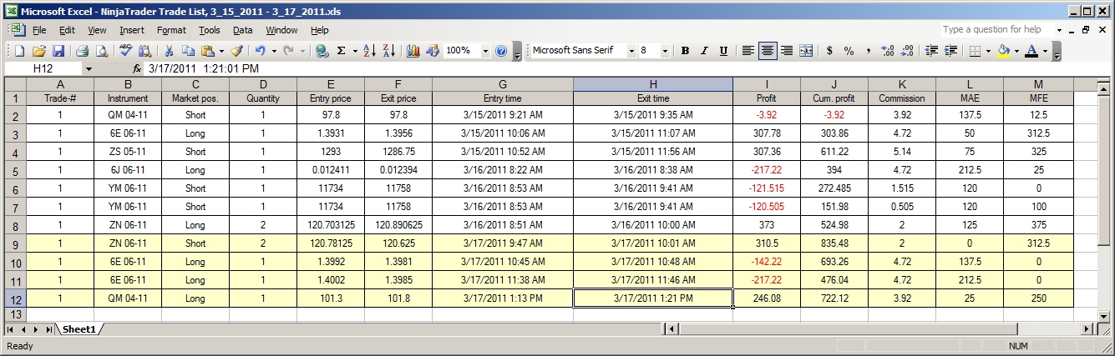This screenshot has width=1115, height=356.
Task: Insert a hyperlink
Action: click(322, 51)
